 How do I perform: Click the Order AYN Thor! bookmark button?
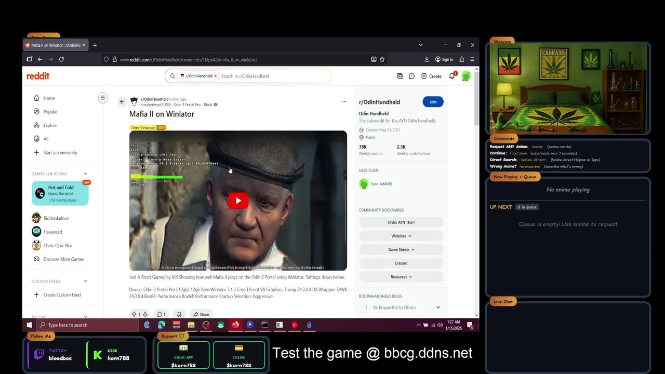point(401,222)
